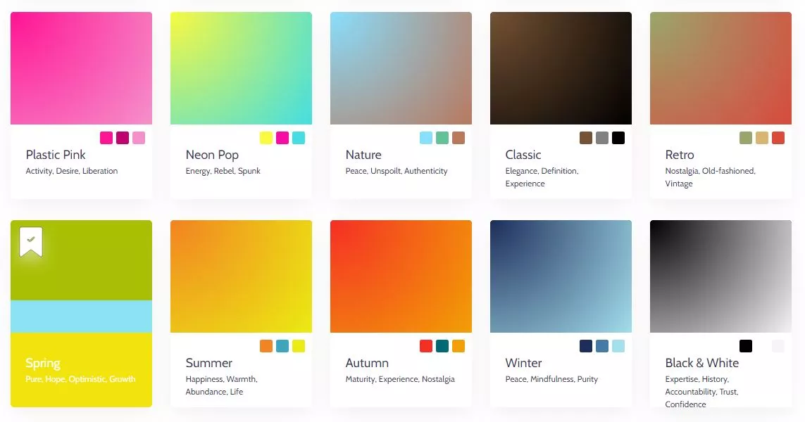Pick the light blue swatch in Nature
Screen dimensions: 805x422
click(426, 138)
